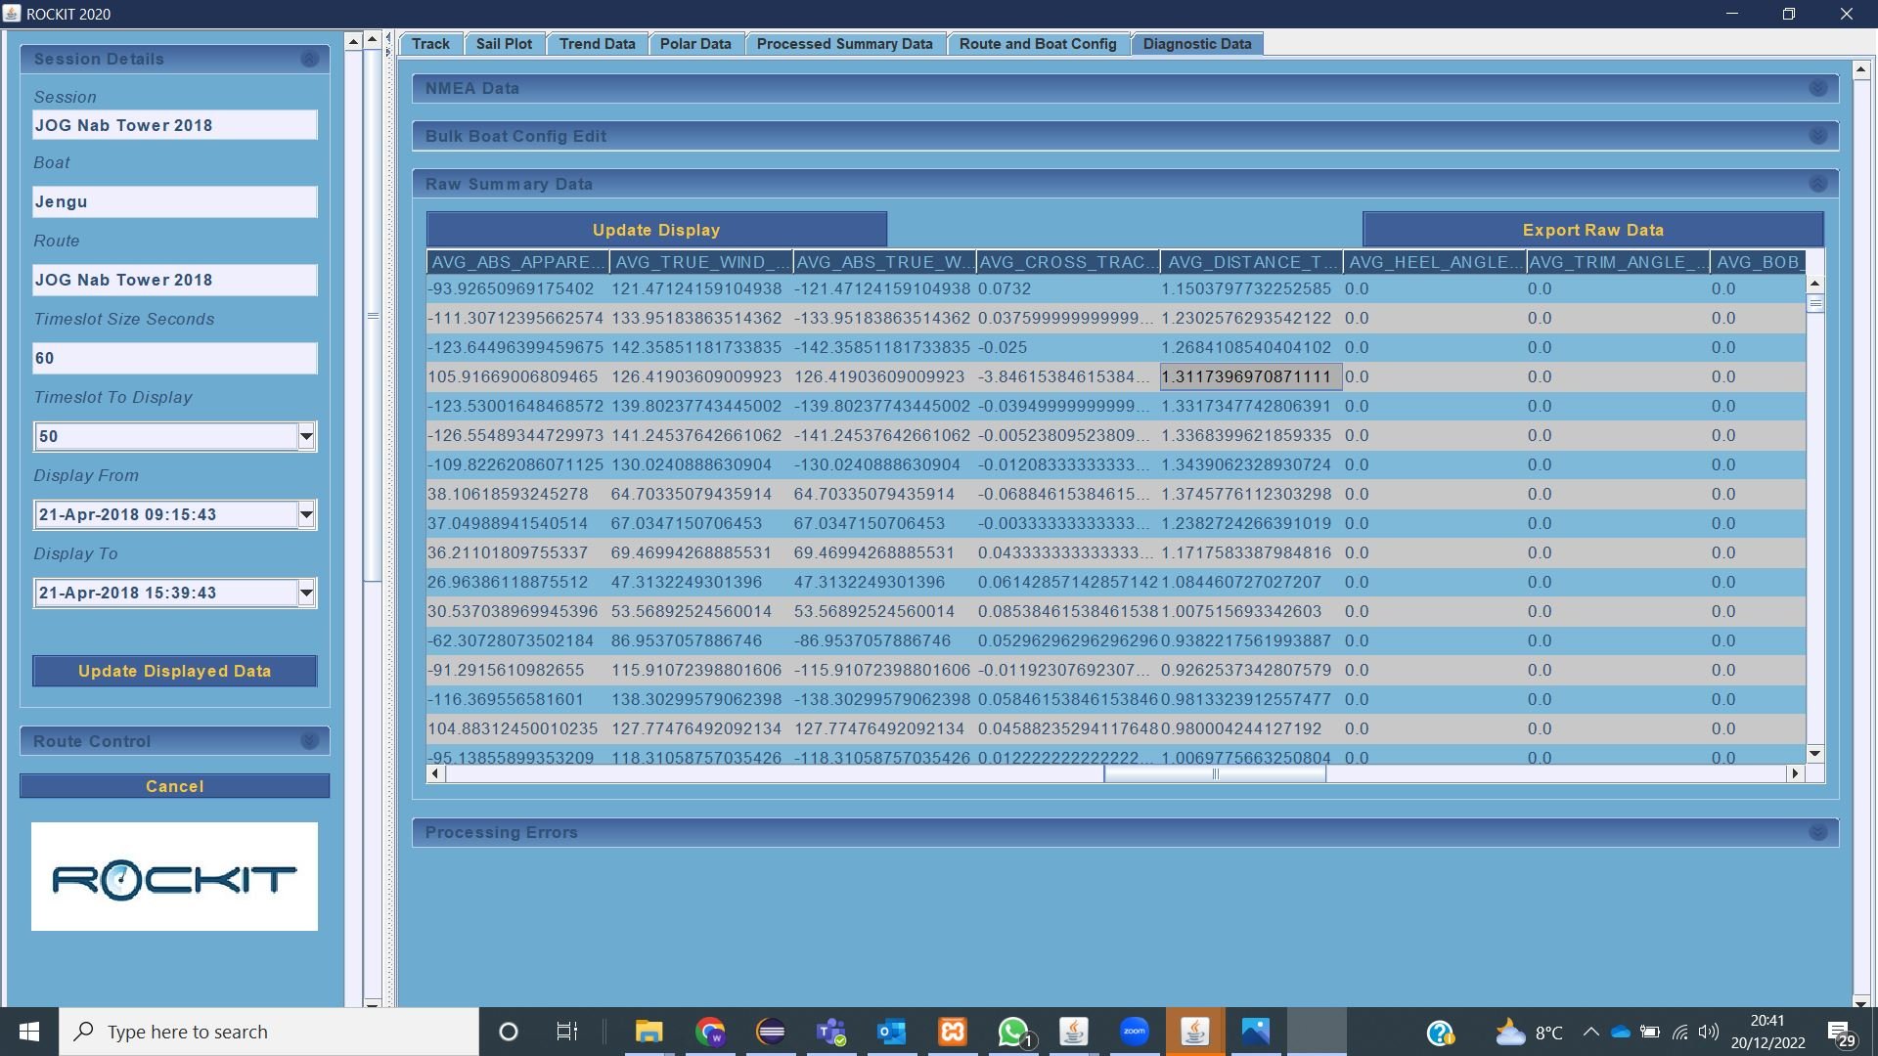The height and width of the screenshot is (1056, 1878).
Task: Click the Timeslot Size Seconds field
Action: (174, 358)
